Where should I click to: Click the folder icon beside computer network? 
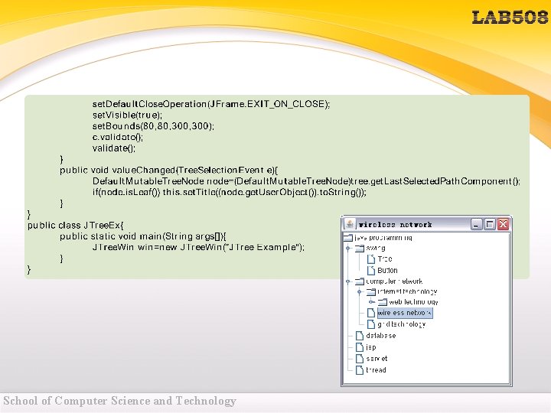[360, 281]
